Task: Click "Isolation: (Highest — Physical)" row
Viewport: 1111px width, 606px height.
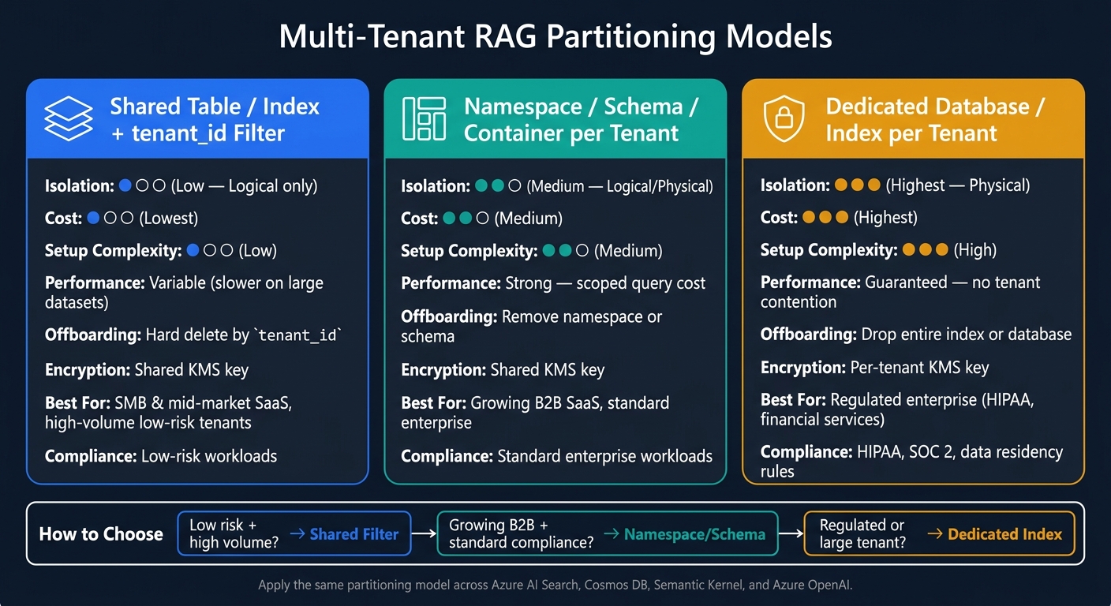Action: [896, 185]
